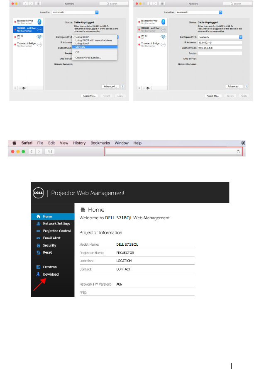Viewport: 254px width, 369px height.
Task: Choose Create PPPoE Service option
Action: click(95, 58)
